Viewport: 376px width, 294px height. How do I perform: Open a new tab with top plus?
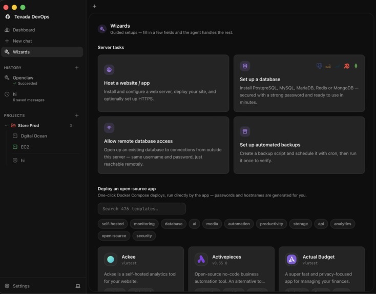pyautogui.click(x=94, y=6)
